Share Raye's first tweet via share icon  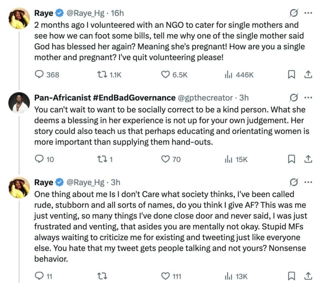(x=307, y=74)
